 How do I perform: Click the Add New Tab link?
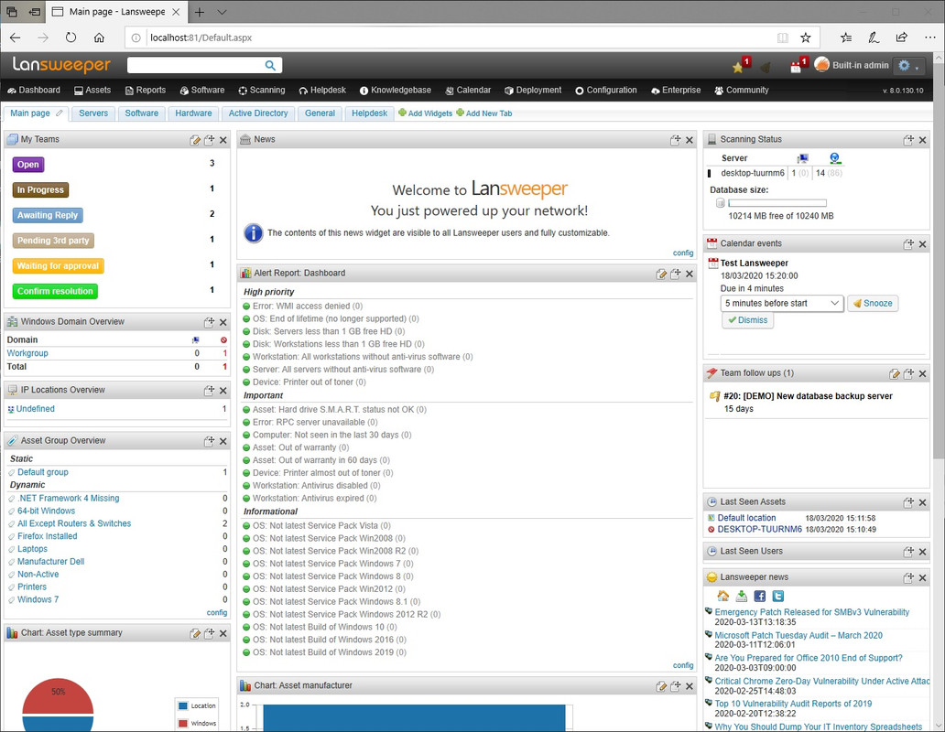(x=484, y=113)
